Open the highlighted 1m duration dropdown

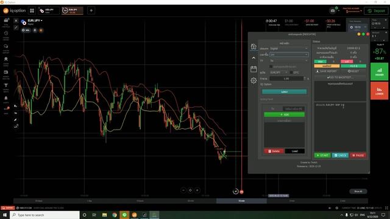[x=289, y=55]
